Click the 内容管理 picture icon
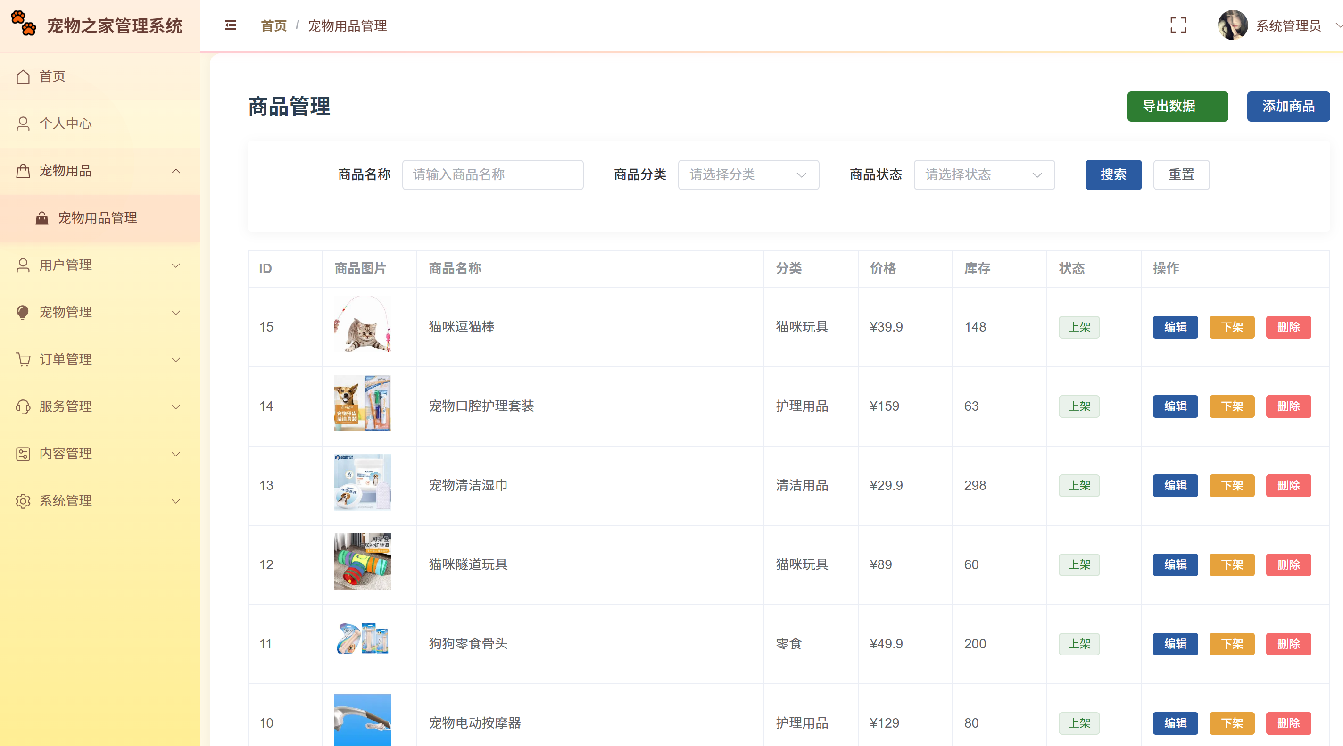The width and height of the screenshot is (1343, 746). [23, 454]
